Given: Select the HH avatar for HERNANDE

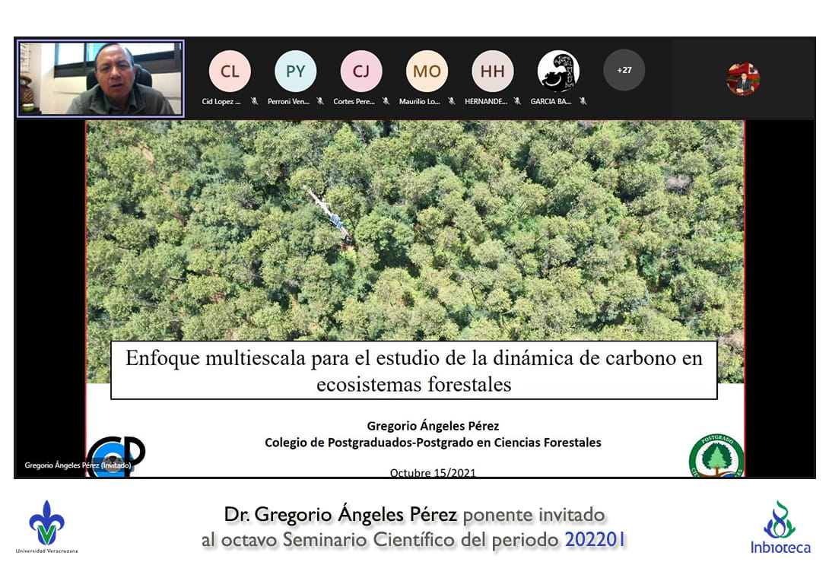Looking at the screenshot, I should (493, 71).
